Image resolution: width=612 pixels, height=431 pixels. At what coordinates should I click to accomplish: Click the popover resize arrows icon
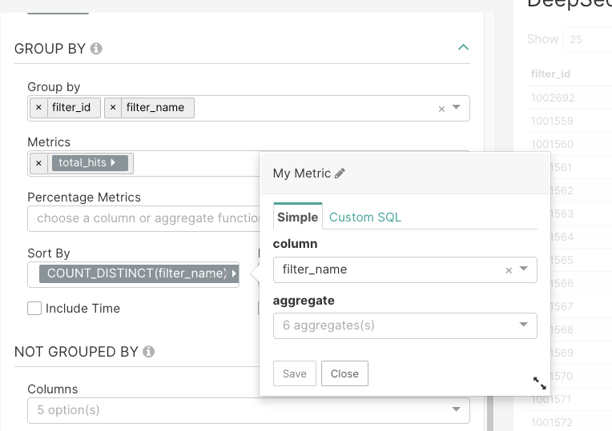point(540,383)
